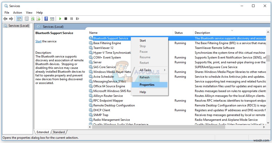Open the View menu
Screen dimensions: 272x143
click(x=29, y=12)
